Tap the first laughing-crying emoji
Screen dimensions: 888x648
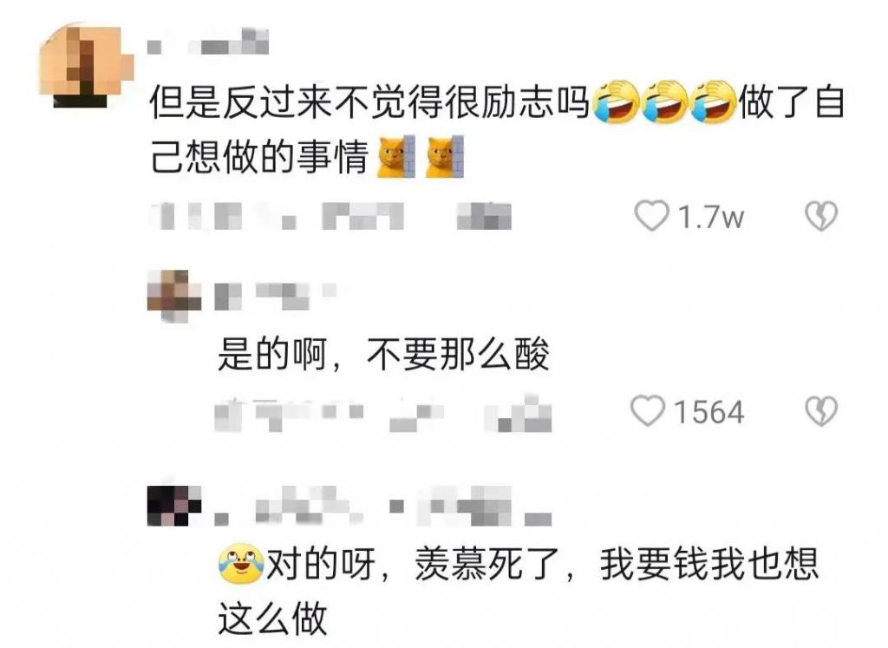(616, 102)
